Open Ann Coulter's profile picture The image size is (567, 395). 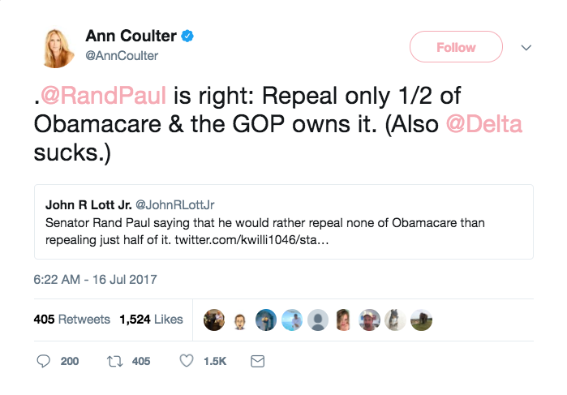tap(58, 48)
